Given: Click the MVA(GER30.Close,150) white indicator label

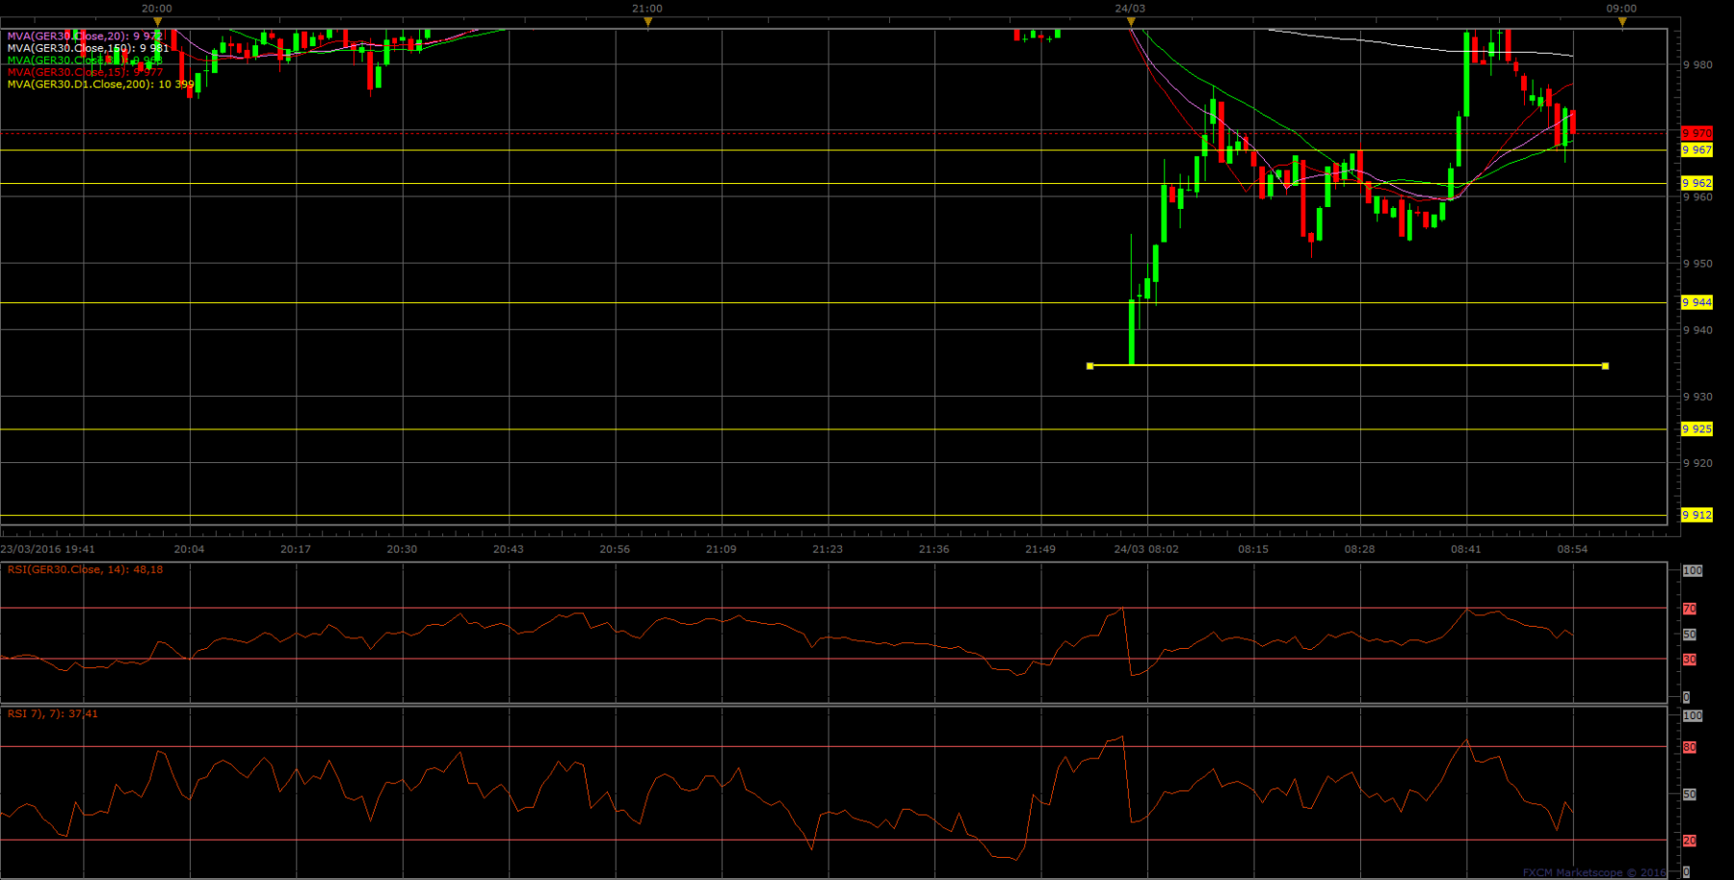Looking at the screenshot, I should coord(88,48).
